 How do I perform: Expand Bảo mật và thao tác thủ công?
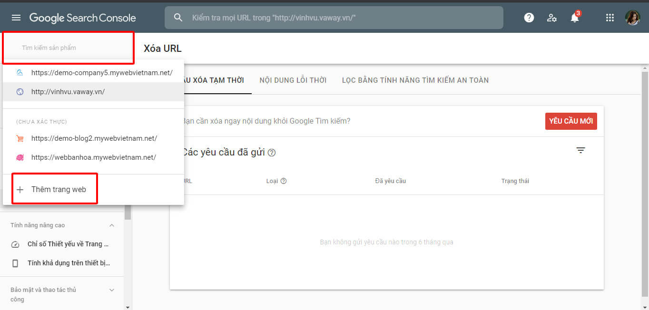point(112,290)
